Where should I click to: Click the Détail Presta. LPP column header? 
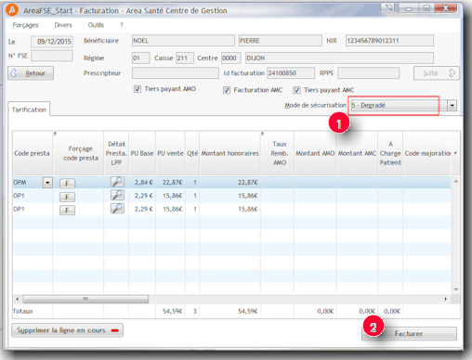tap(116, 153)
